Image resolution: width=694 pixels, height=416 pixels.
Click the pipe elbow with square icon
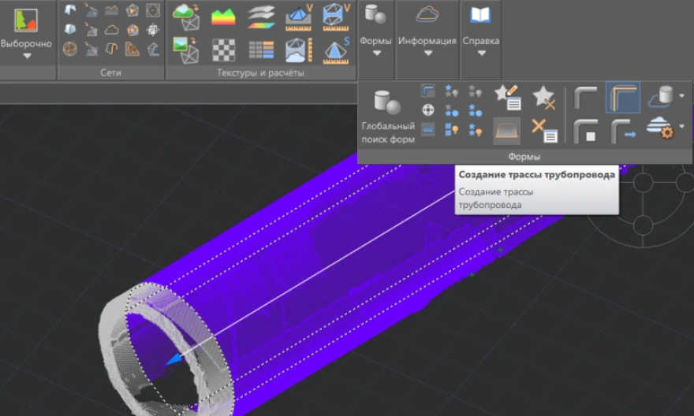point(585,129)
